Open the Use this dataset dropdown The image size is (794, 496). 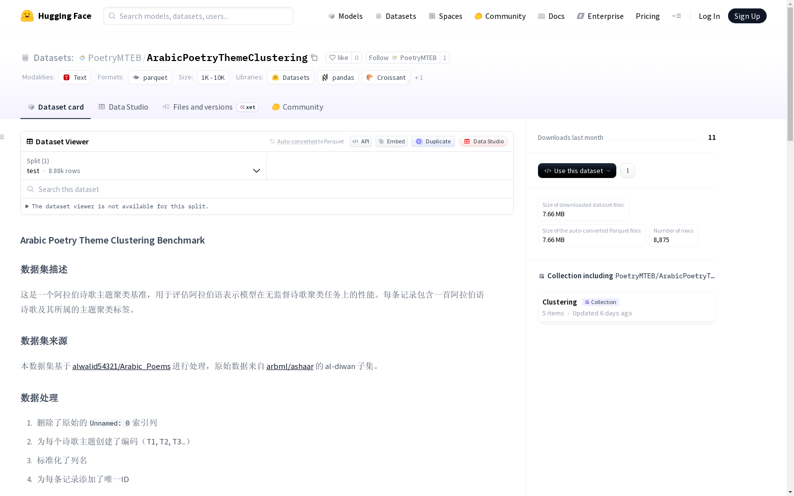coord(577,171)
